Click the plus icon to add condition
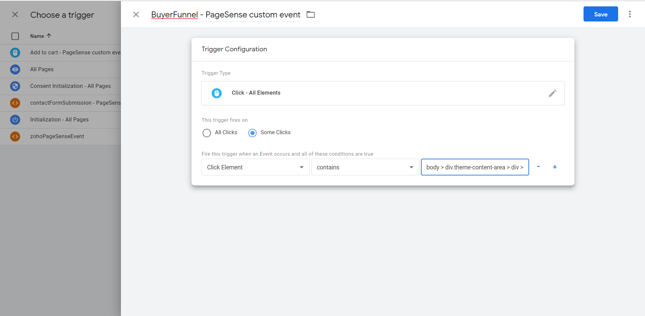The height and width of the screenshot is (316, 645). (555, 167)
